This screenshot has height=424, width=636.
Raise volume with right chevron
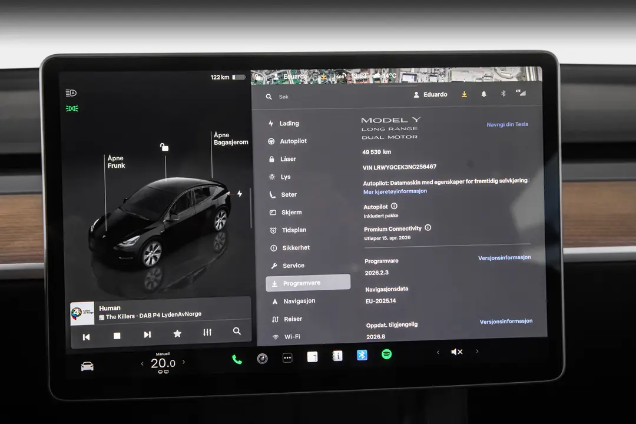[x=478, y=351]
